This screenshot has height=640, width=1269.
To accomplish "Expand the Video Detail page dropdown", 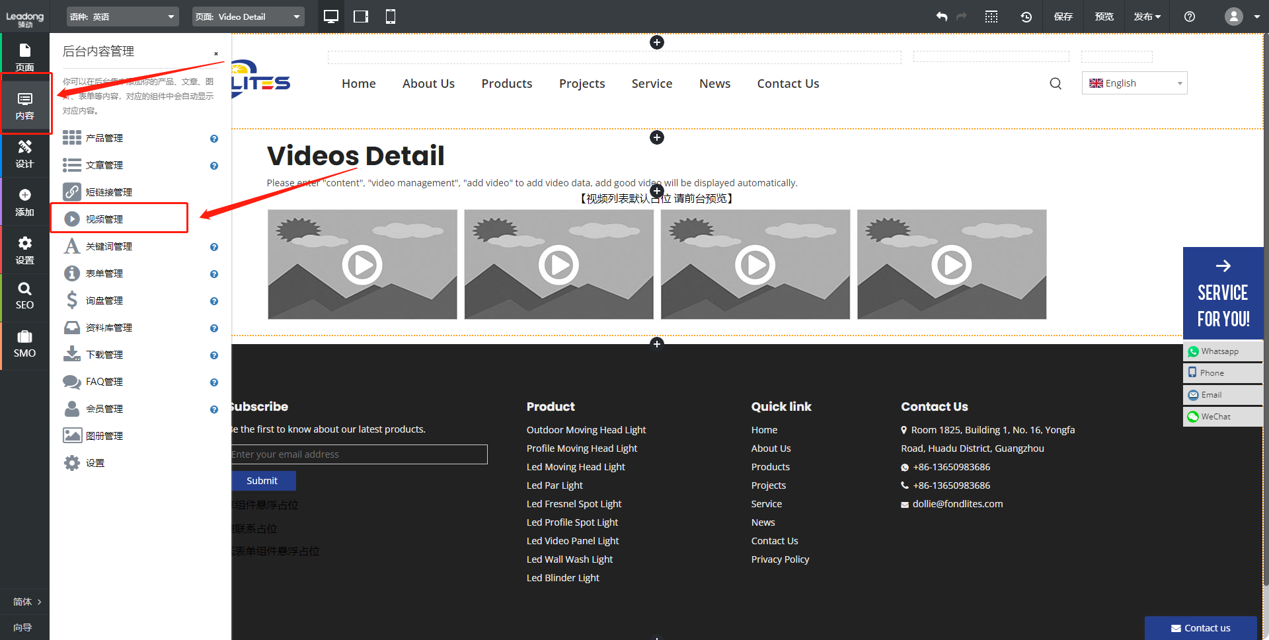I will pyautogui.click(x=248, y=17).
